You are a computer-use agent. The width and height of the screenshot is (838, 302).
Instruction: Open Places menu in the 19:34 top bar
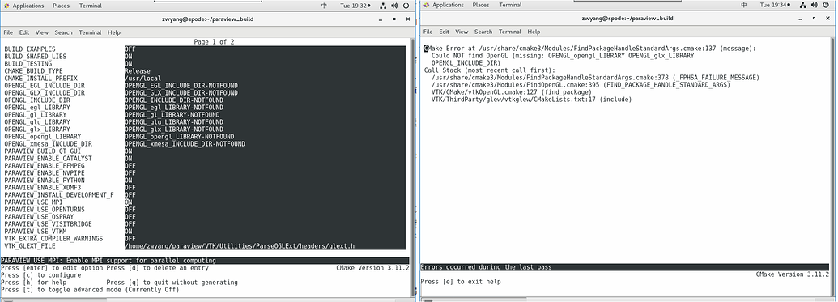coord(481,6)
